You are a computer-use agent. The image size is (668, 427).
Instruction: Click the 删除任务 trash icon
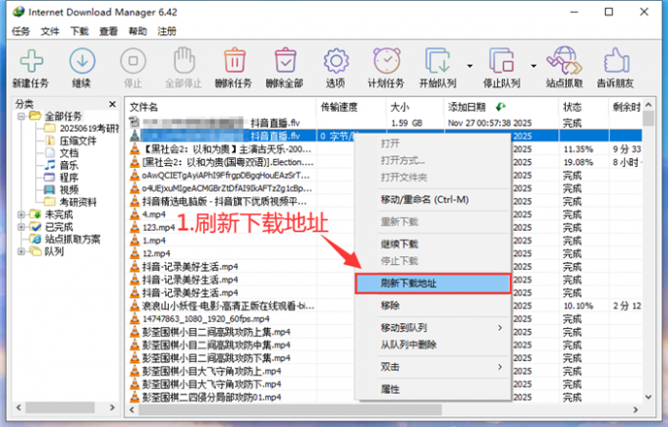coord(235,60)
